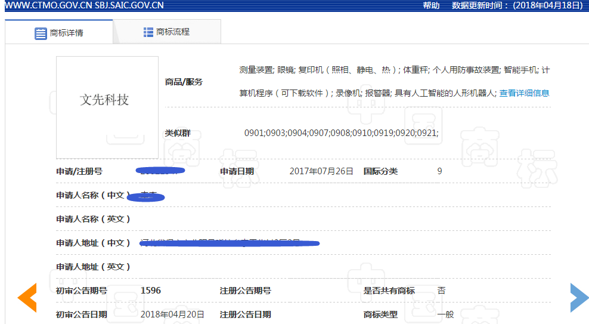
Task: Click the 商标类型 value 一般
Action: (445, 314)
